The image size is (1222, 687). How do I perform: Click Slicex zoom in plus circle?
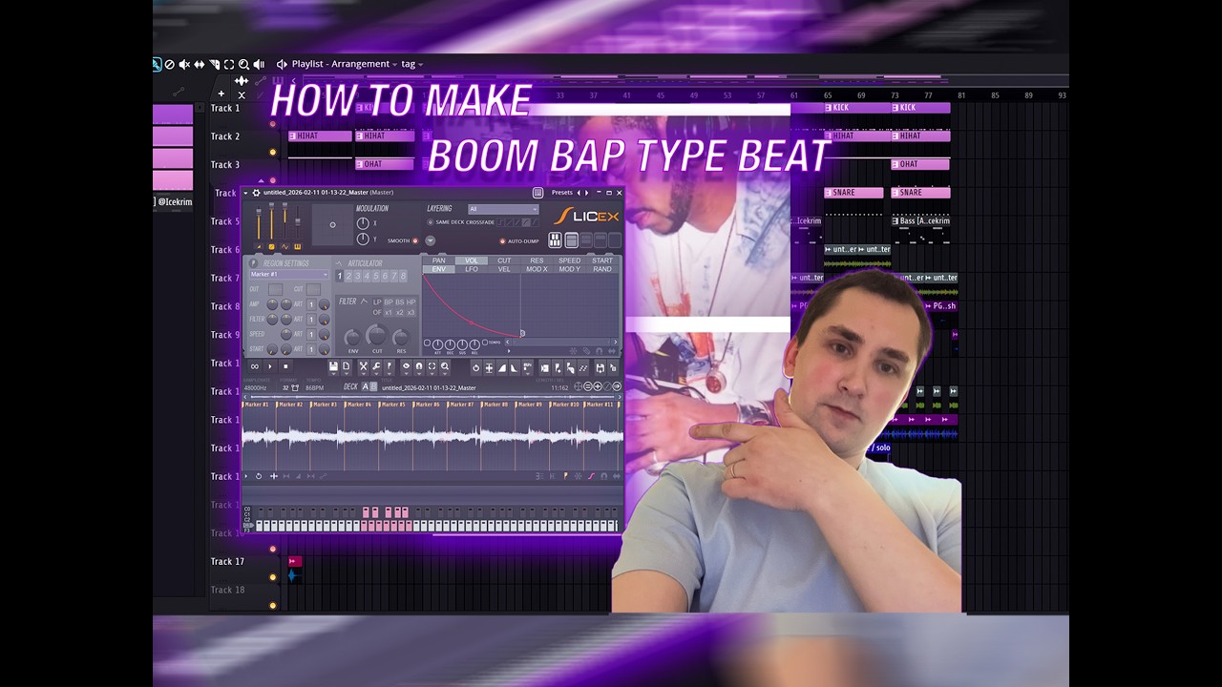coord(598,386)
